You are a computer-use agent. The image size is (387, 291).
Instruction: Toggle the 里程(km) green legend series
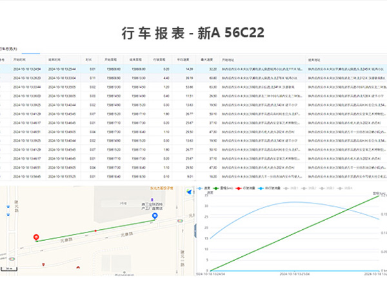(x=223, y=188)
